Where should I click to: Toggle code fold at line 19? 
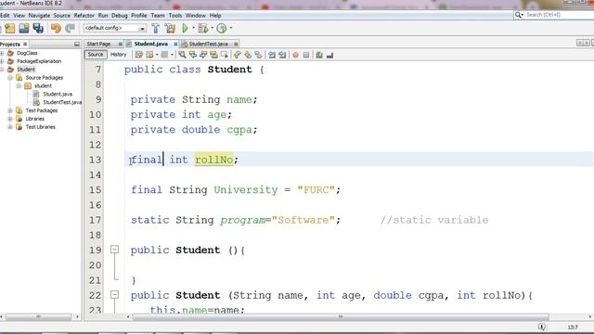pyautogui.click(x=114, y=250)
